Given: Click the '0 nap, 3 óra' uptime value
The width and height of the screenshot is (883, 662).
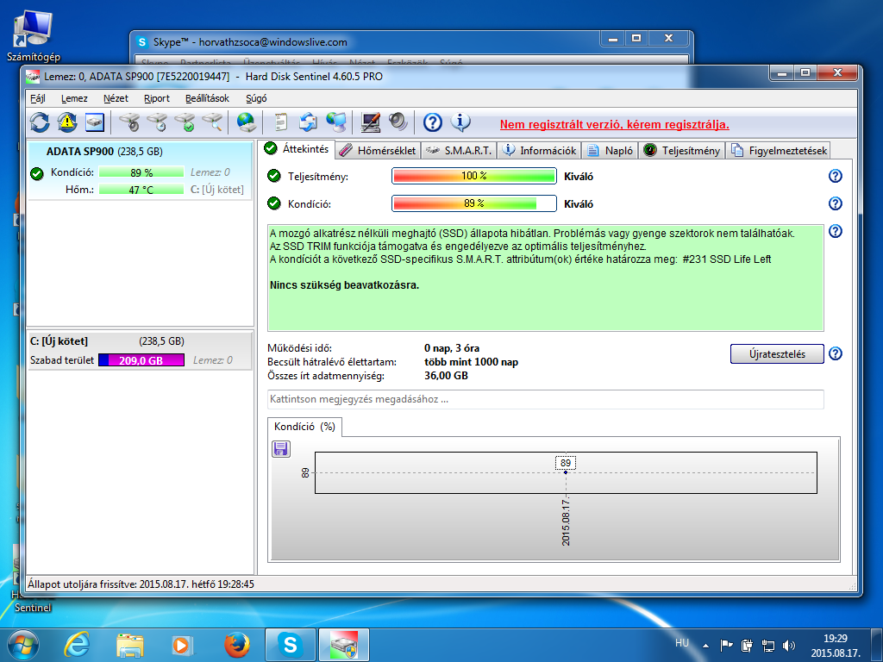Looking at the screenshot, I should (452, 348).
